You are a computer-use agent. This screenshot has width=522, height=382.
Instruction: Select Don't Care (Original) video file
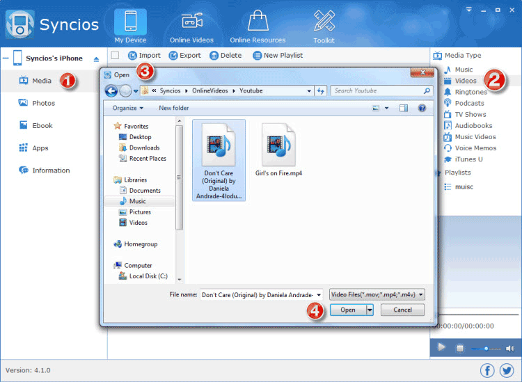tap(219, 161)
